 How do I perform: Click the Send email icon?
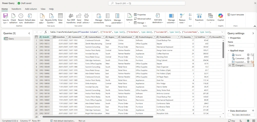point(79,16)
